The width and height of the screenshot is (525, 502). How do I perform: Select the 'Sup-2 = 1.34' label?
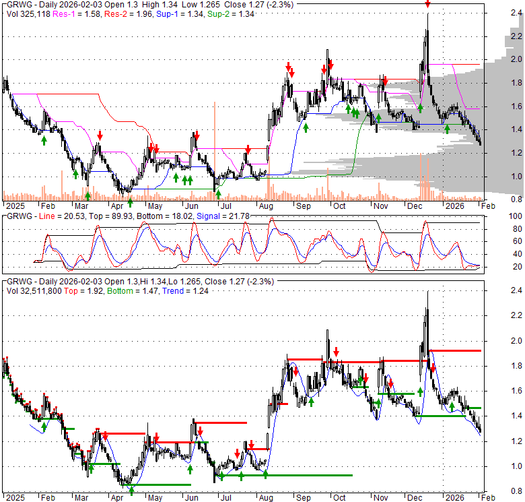point(231,14)
